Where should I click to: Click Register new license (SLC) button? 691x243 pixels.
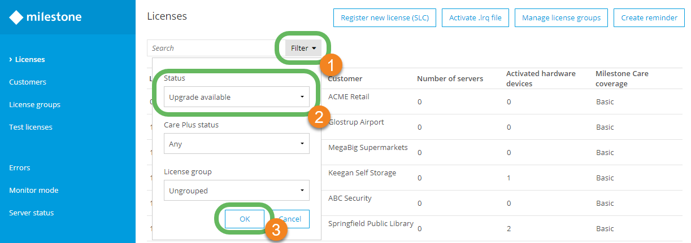pos(384,18)
